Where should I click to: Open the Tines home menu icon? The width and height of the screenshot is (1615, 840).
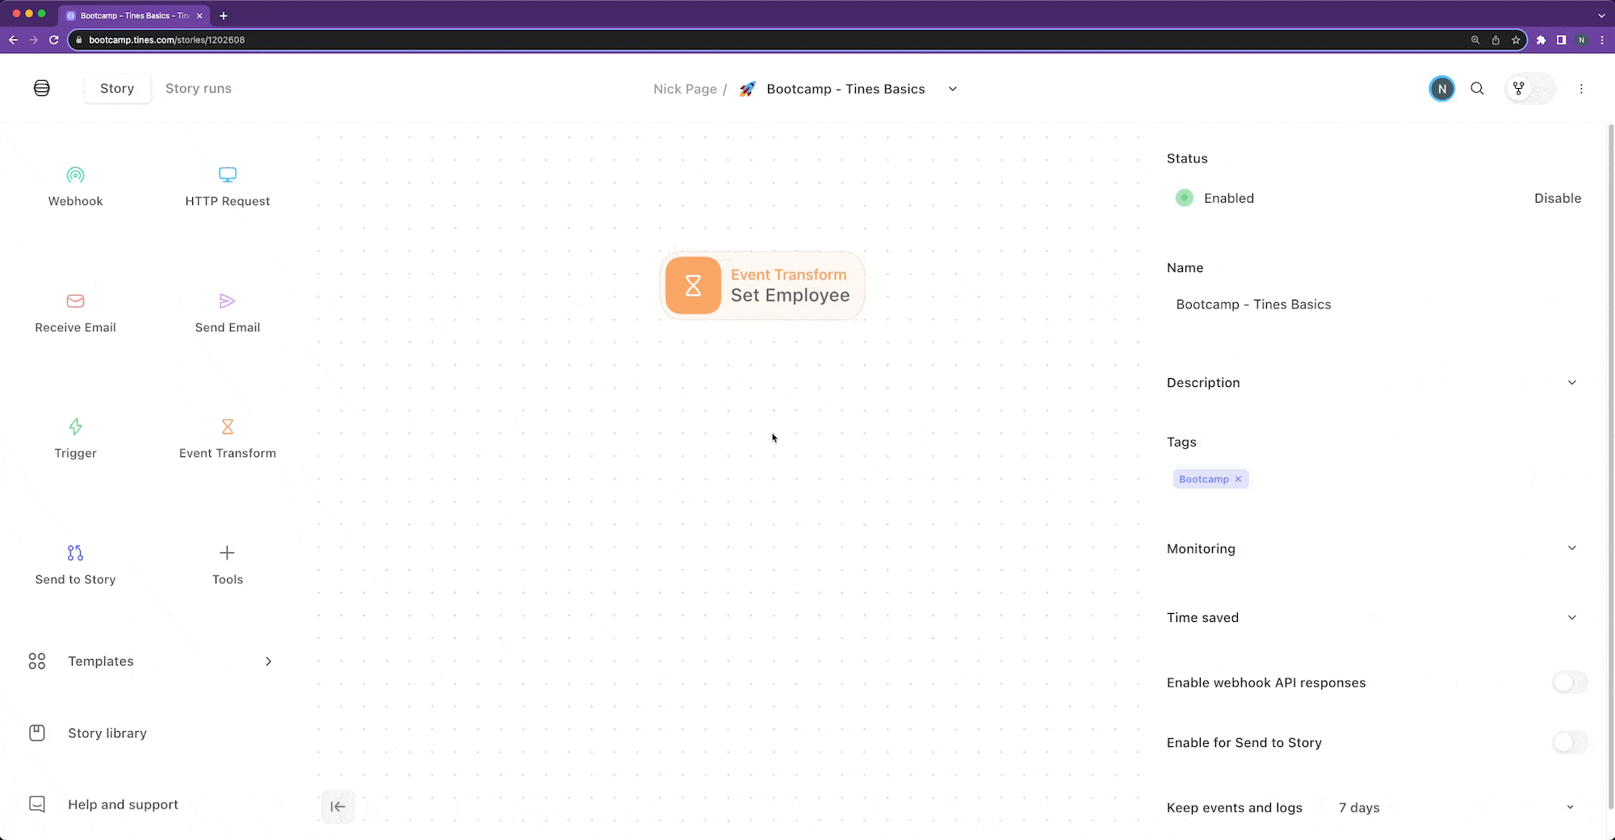42,88
